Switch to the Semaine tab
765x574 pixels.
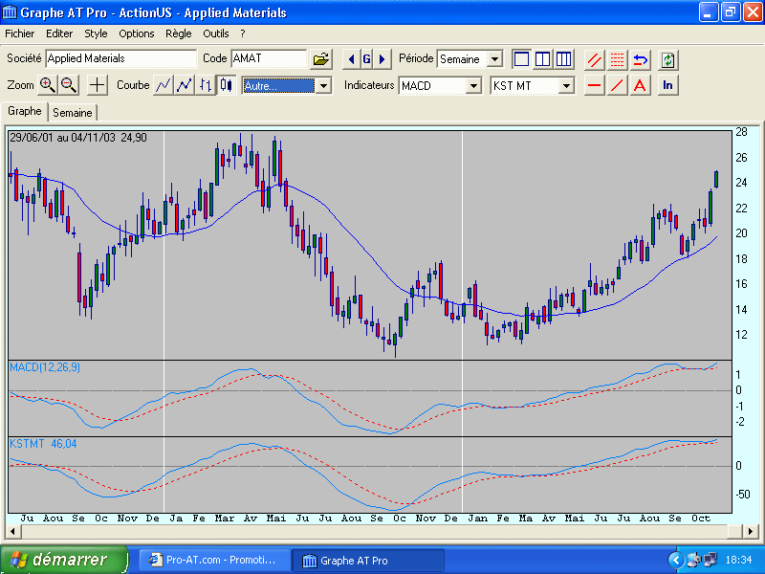click(x=73, y=113)
